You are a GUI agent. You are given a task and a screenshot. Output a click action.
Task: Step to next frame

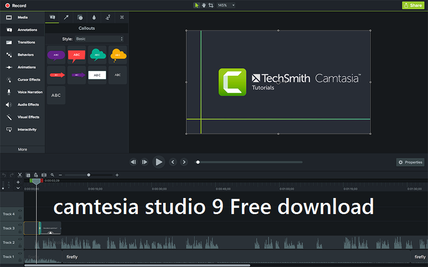(x=144, y=162)
